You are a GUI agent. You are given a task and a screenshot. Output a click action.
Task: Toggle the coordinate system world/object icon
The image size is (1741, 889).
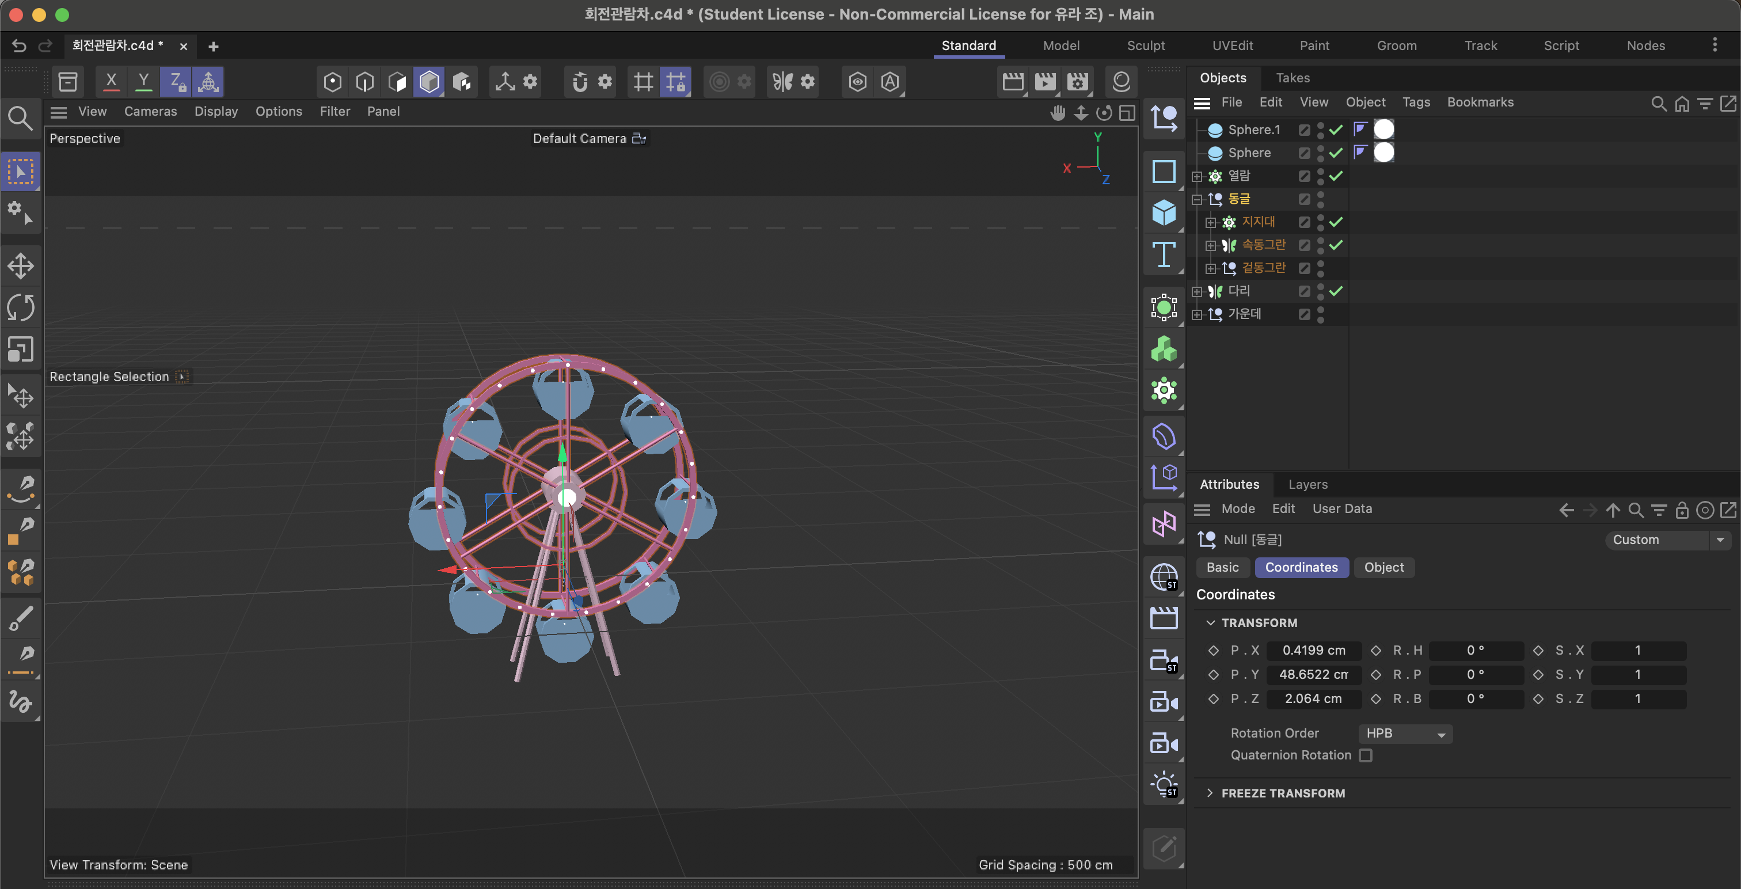pyautogui.click(x=208, y=82)
